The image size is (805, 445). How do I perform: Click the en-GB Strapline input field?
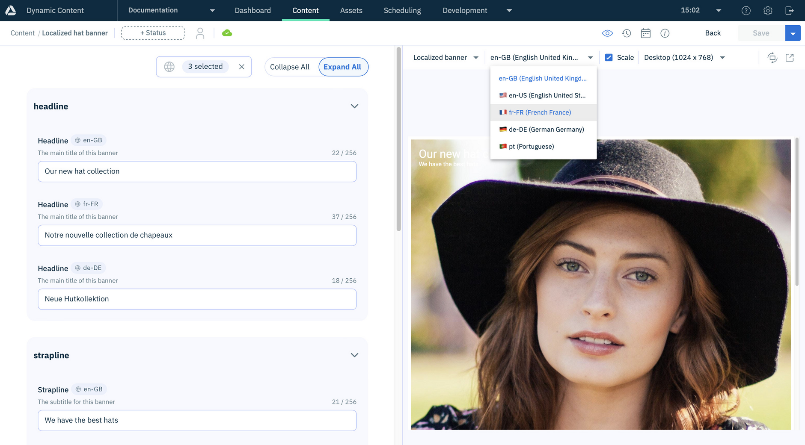tap(197, 421)
